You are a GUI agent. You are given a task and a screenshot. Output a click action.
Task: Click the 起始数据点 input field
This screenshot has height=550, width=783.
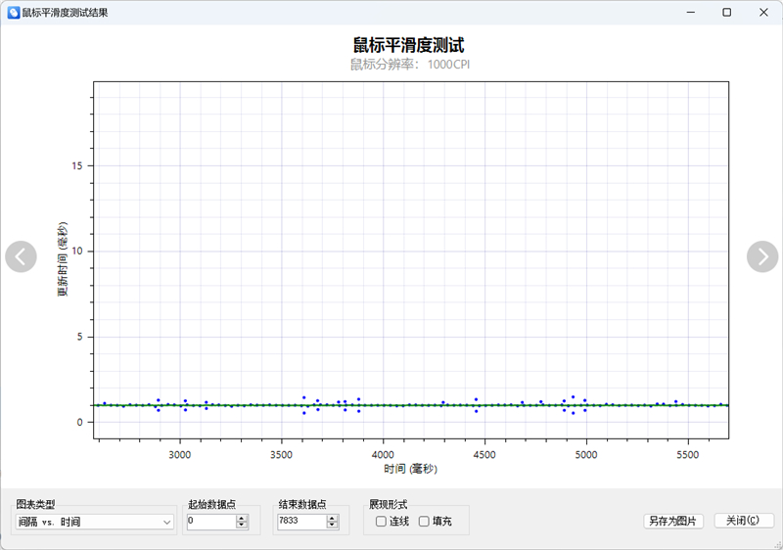(x=209, y=523)
